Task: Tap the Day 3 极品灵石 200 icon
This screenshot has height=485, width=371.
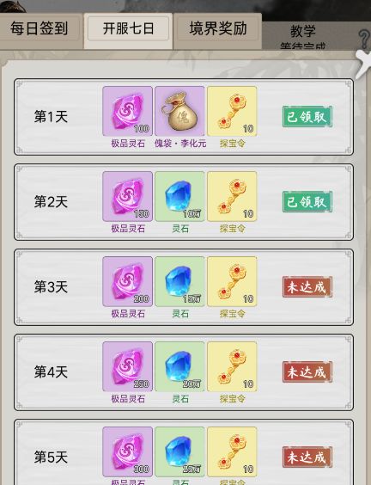Action: click(x=127, y=281)
